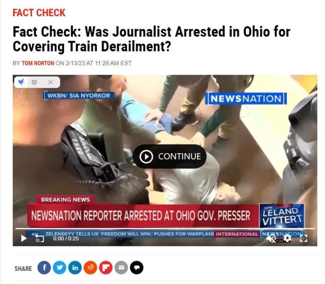The image size is (325, 284).
Task: Share article via email icon
Action: click(x=121, y=268)
